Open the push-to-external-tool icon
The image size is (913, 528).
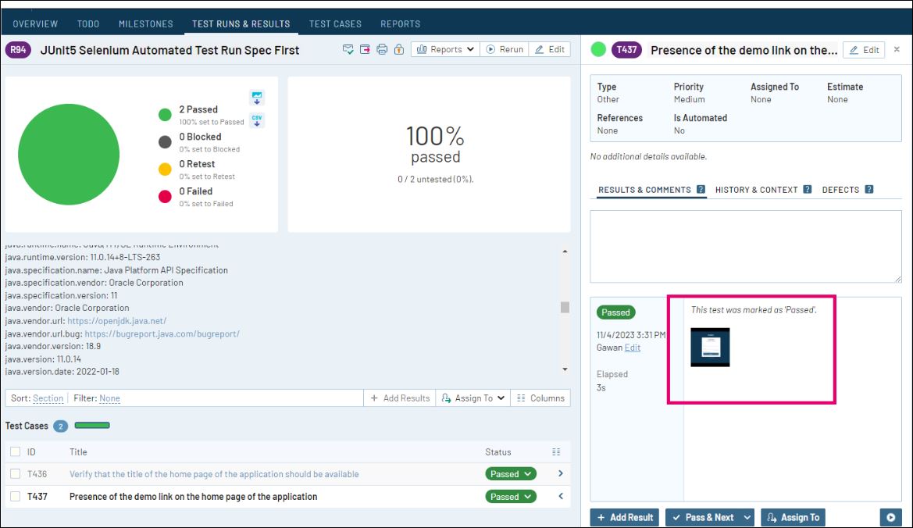coord(364,49)
